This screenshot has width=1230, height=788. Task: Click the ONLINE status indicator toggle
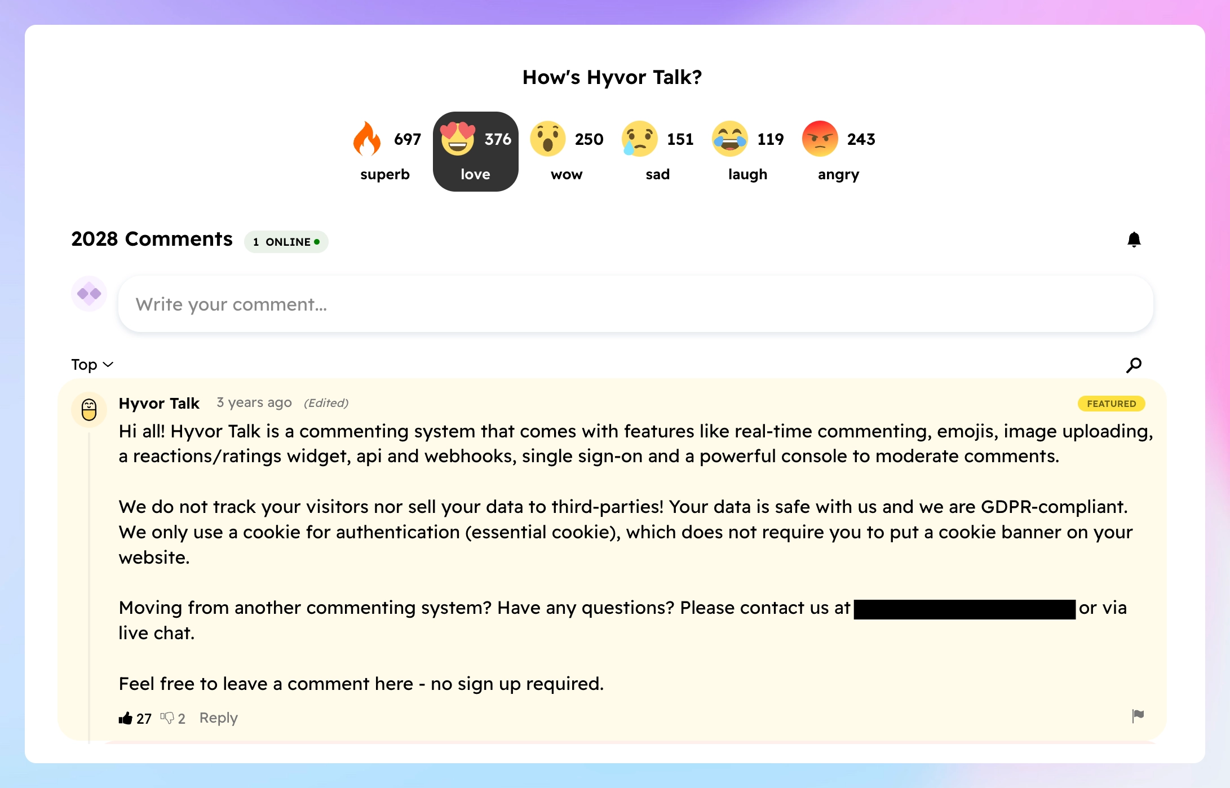tap(286, 241)
